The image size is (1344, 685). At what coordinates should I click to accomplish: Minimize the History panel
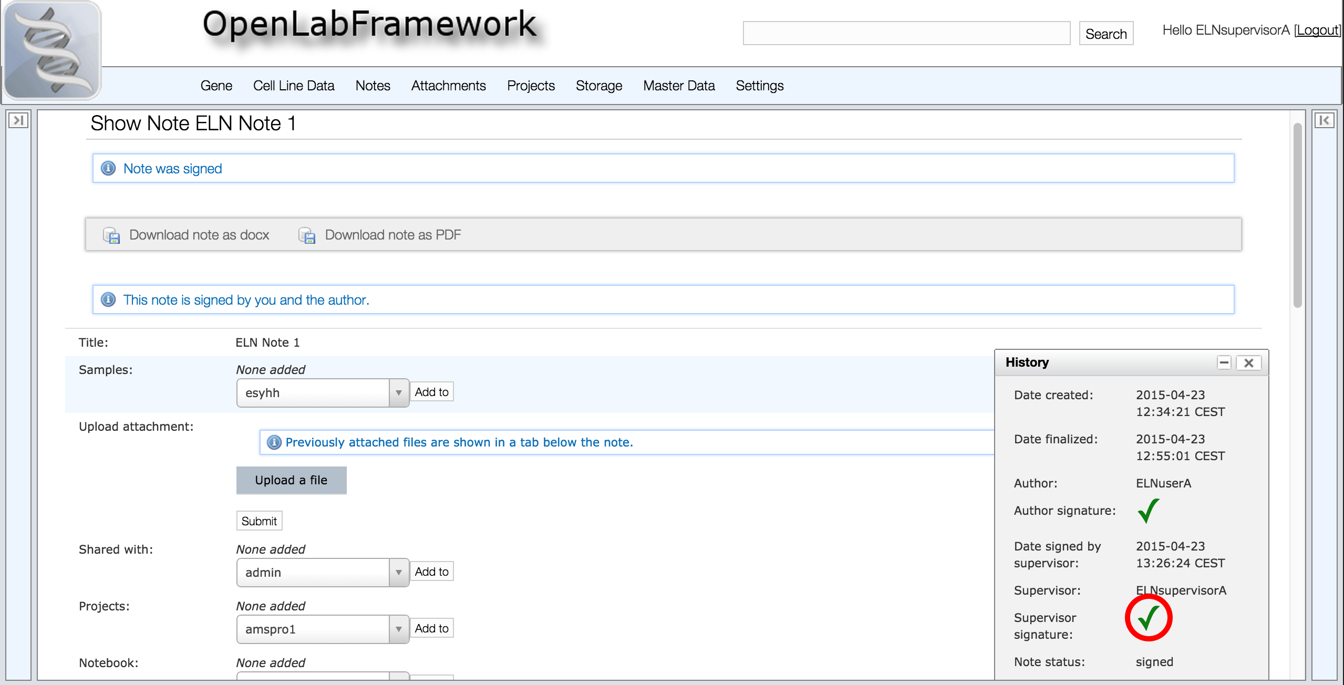(x=1224, y=362)
